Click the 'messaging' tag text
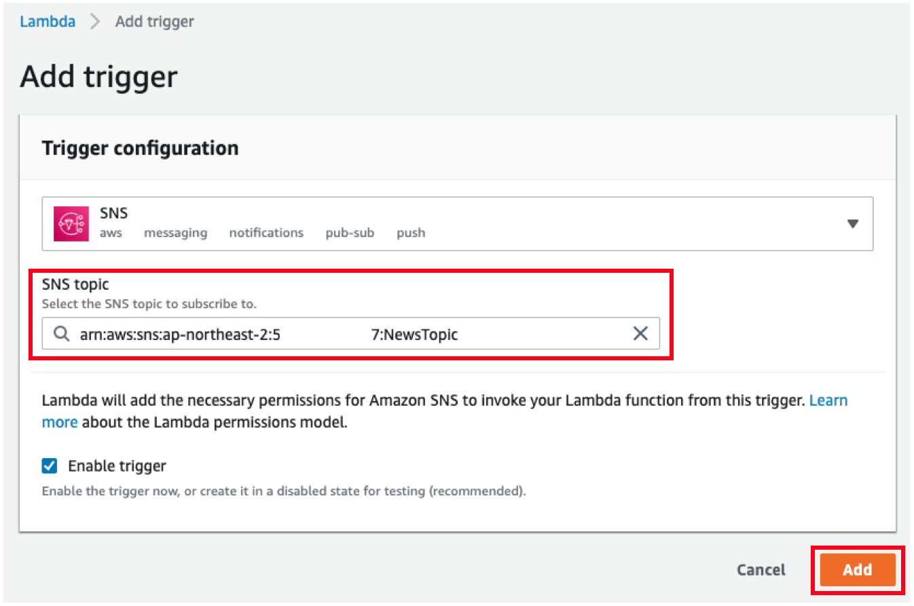 click(x=176, y=233)
